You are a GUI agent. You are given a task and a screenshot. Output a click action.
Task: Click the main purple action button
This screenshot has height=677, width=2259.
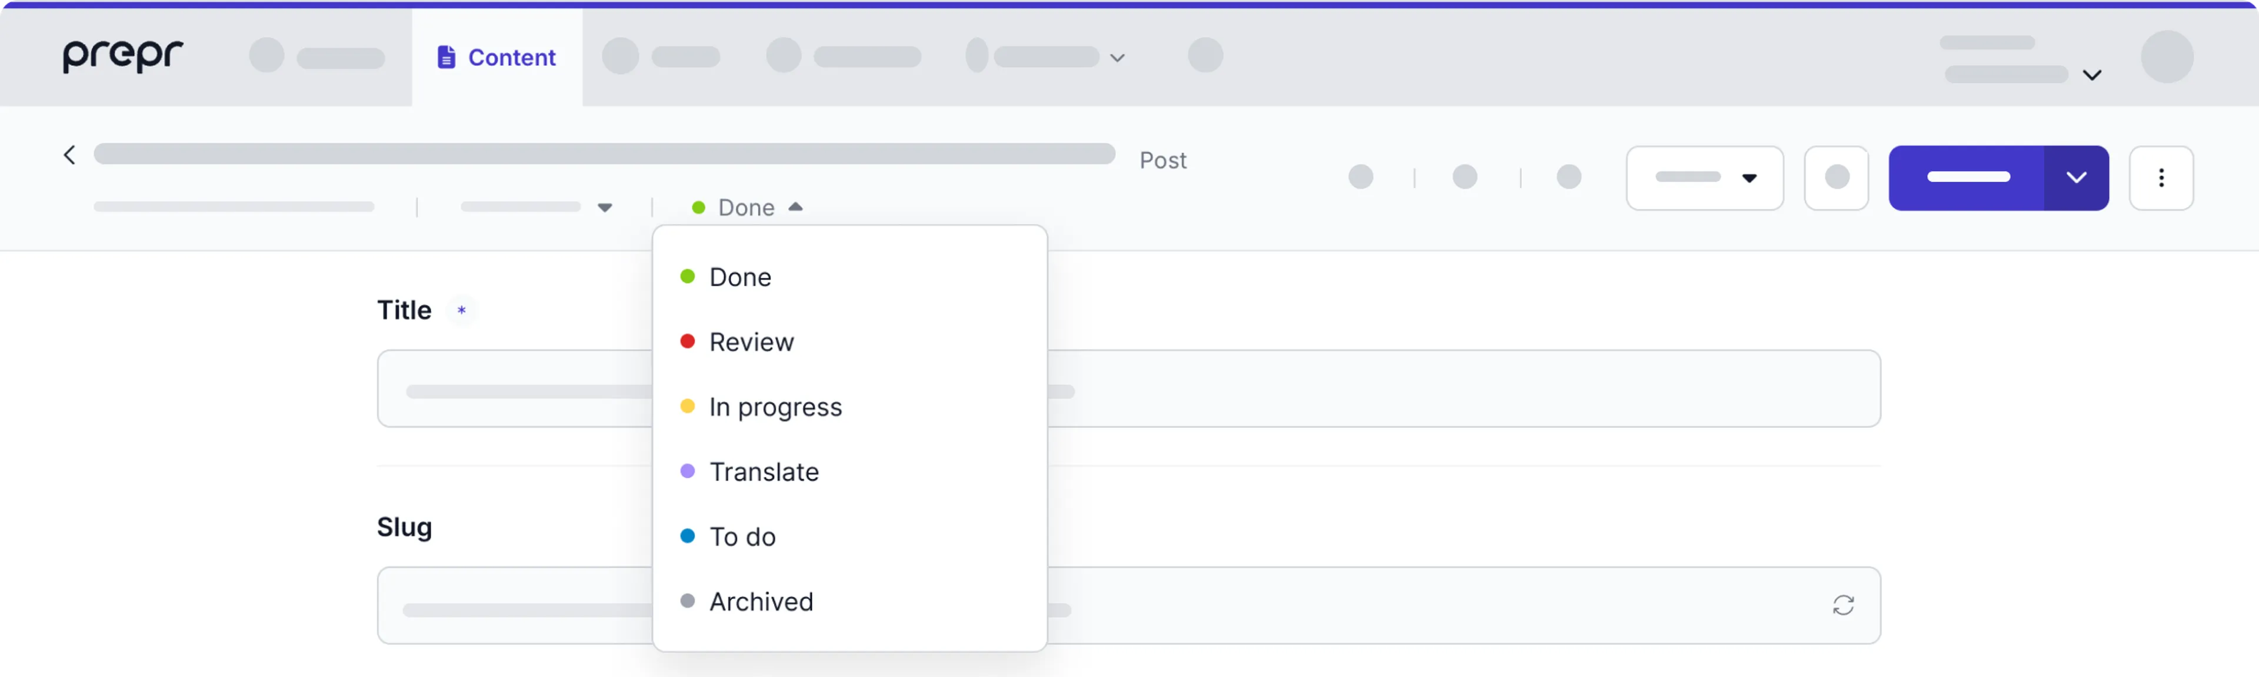1967,178
